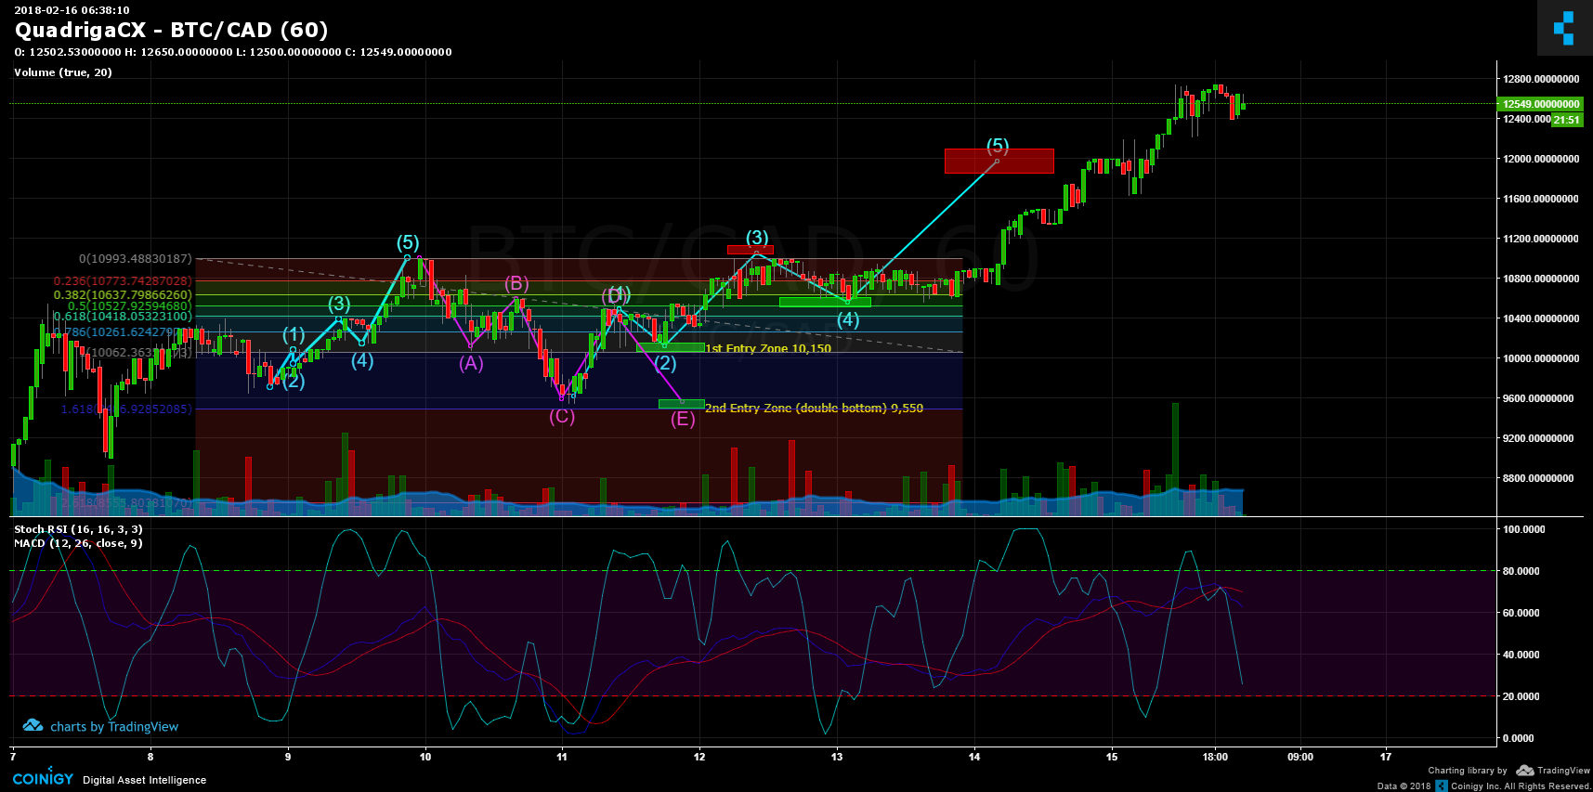Image resolution: width=1593 pixels, height=792 pixels.
Task: Click the TradingView cloud icon beside 'charts by'
Action: click(33, 725)
